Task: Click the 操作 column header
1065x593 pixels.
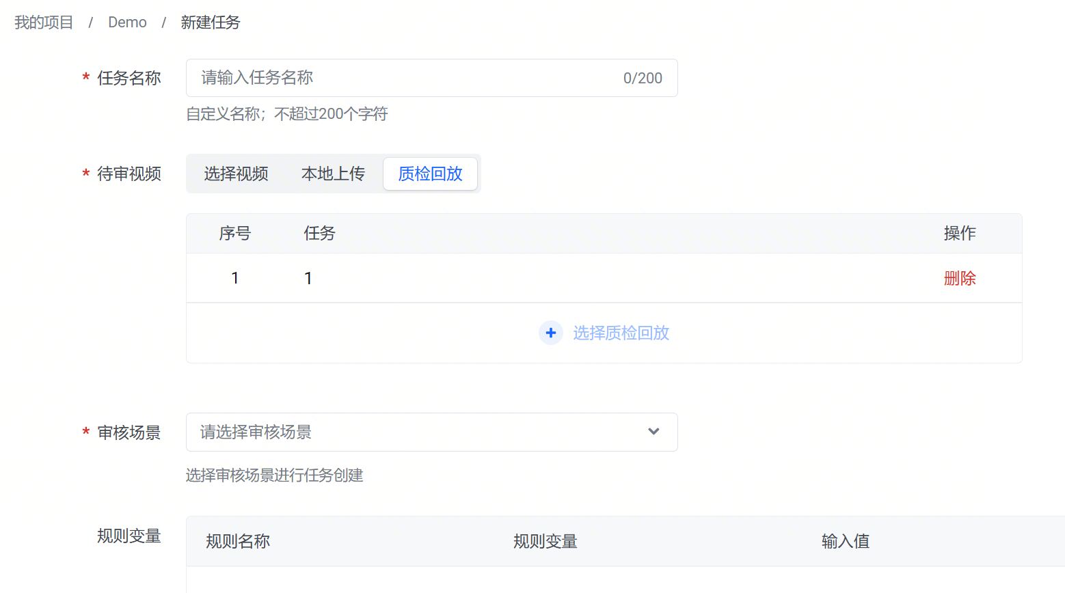Action: tap(960, 234)
